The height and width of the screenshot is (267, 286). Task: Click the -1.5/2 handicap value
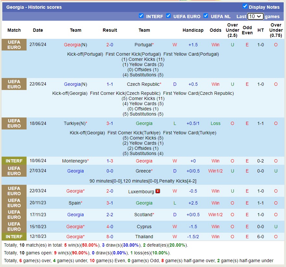point(193,237)
